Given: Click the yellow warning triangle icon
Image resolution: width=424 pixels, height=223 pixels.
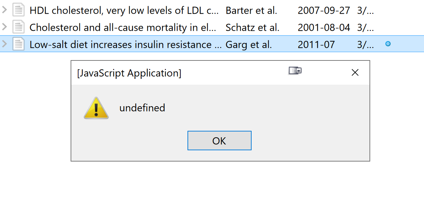Looking at the screenshot, I should click(96, 108).
